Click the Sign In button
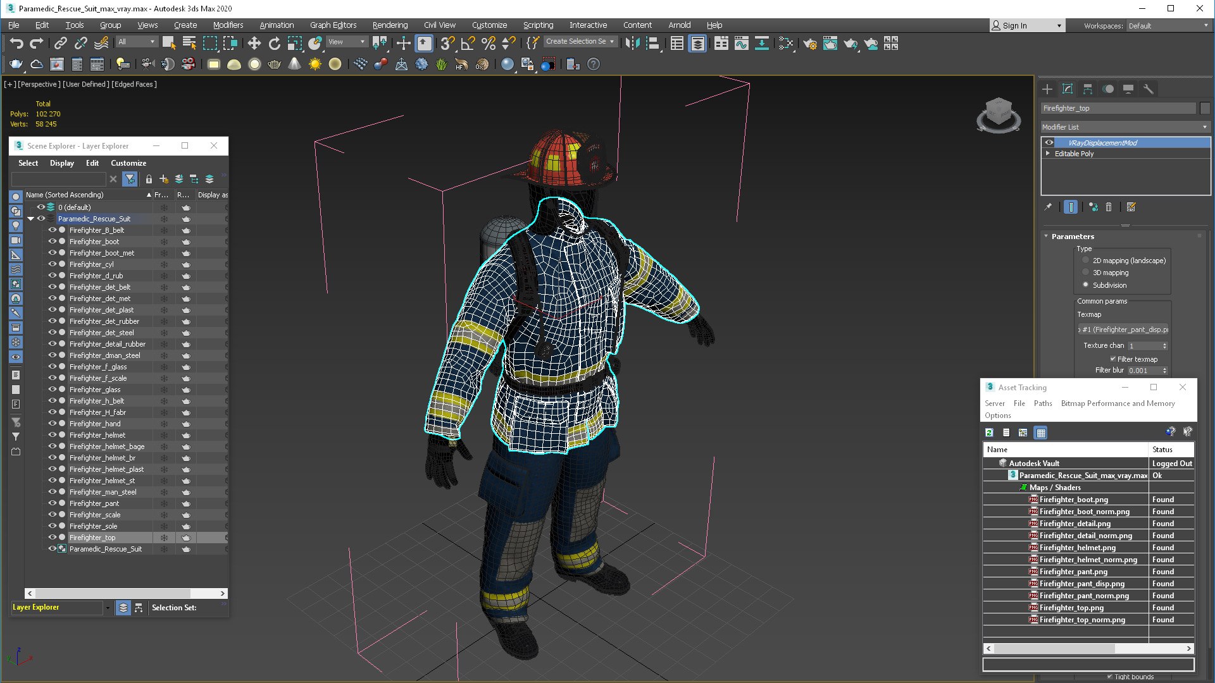This screenshot has width=1215, height=683. tap(1027, 26)
